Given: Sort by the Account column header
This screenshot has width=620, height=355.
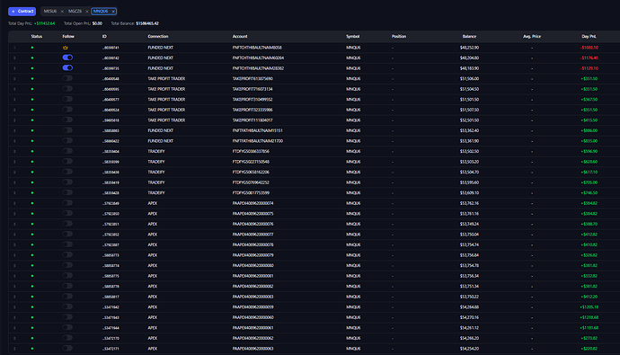Looking at the screenshot, I should tap(240, 36).
